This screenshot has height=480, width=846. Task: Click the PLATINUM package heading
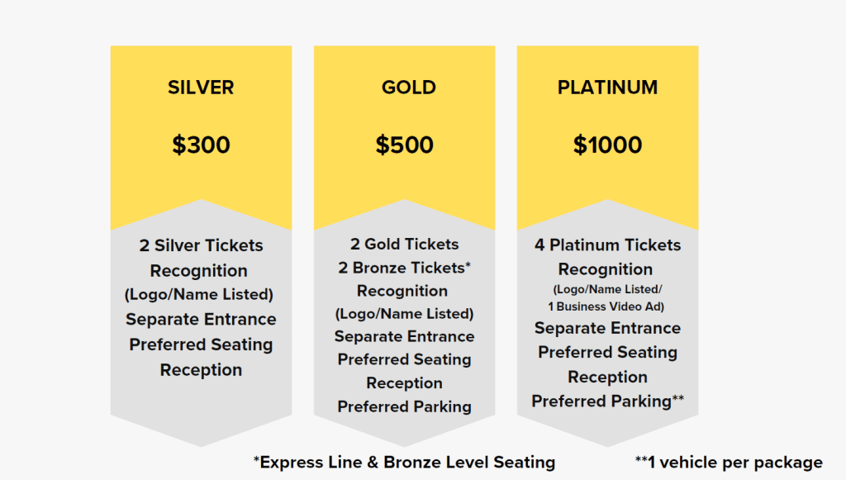point(607,88)
